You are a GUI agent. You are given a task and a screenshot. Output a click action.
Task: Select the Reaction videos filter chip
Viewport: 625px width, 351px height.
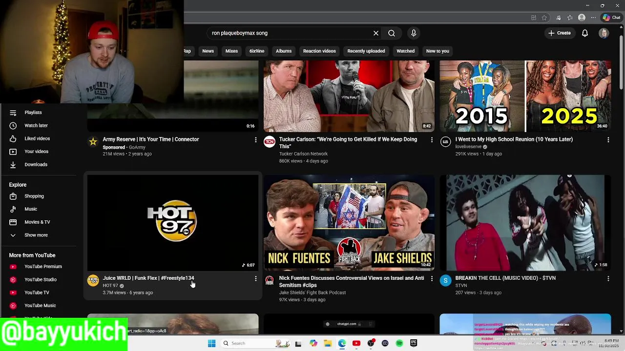(319, 51)
